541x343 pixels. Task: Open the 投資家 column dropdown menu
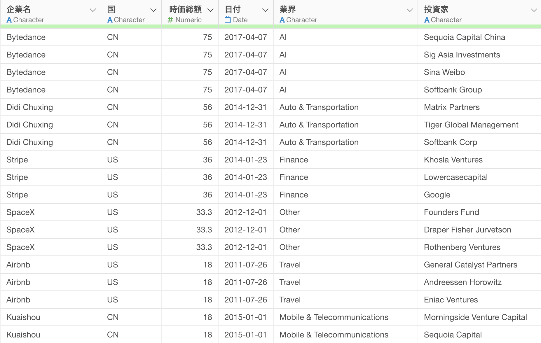click(534, 10)
